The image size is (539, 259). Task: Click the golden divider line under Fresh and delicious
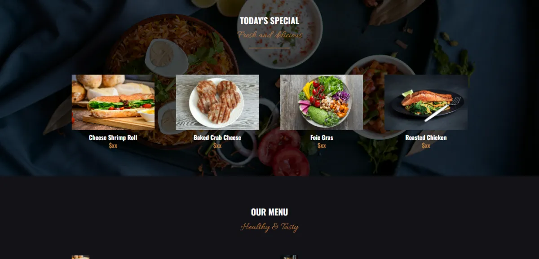click(x=269, y=48)
